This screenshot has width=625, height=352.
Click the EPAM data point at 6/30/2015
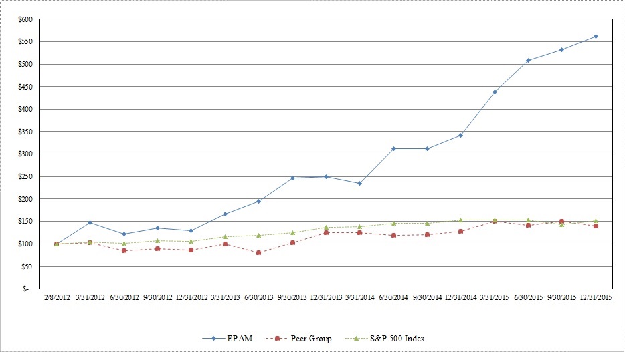click(528, 60)
